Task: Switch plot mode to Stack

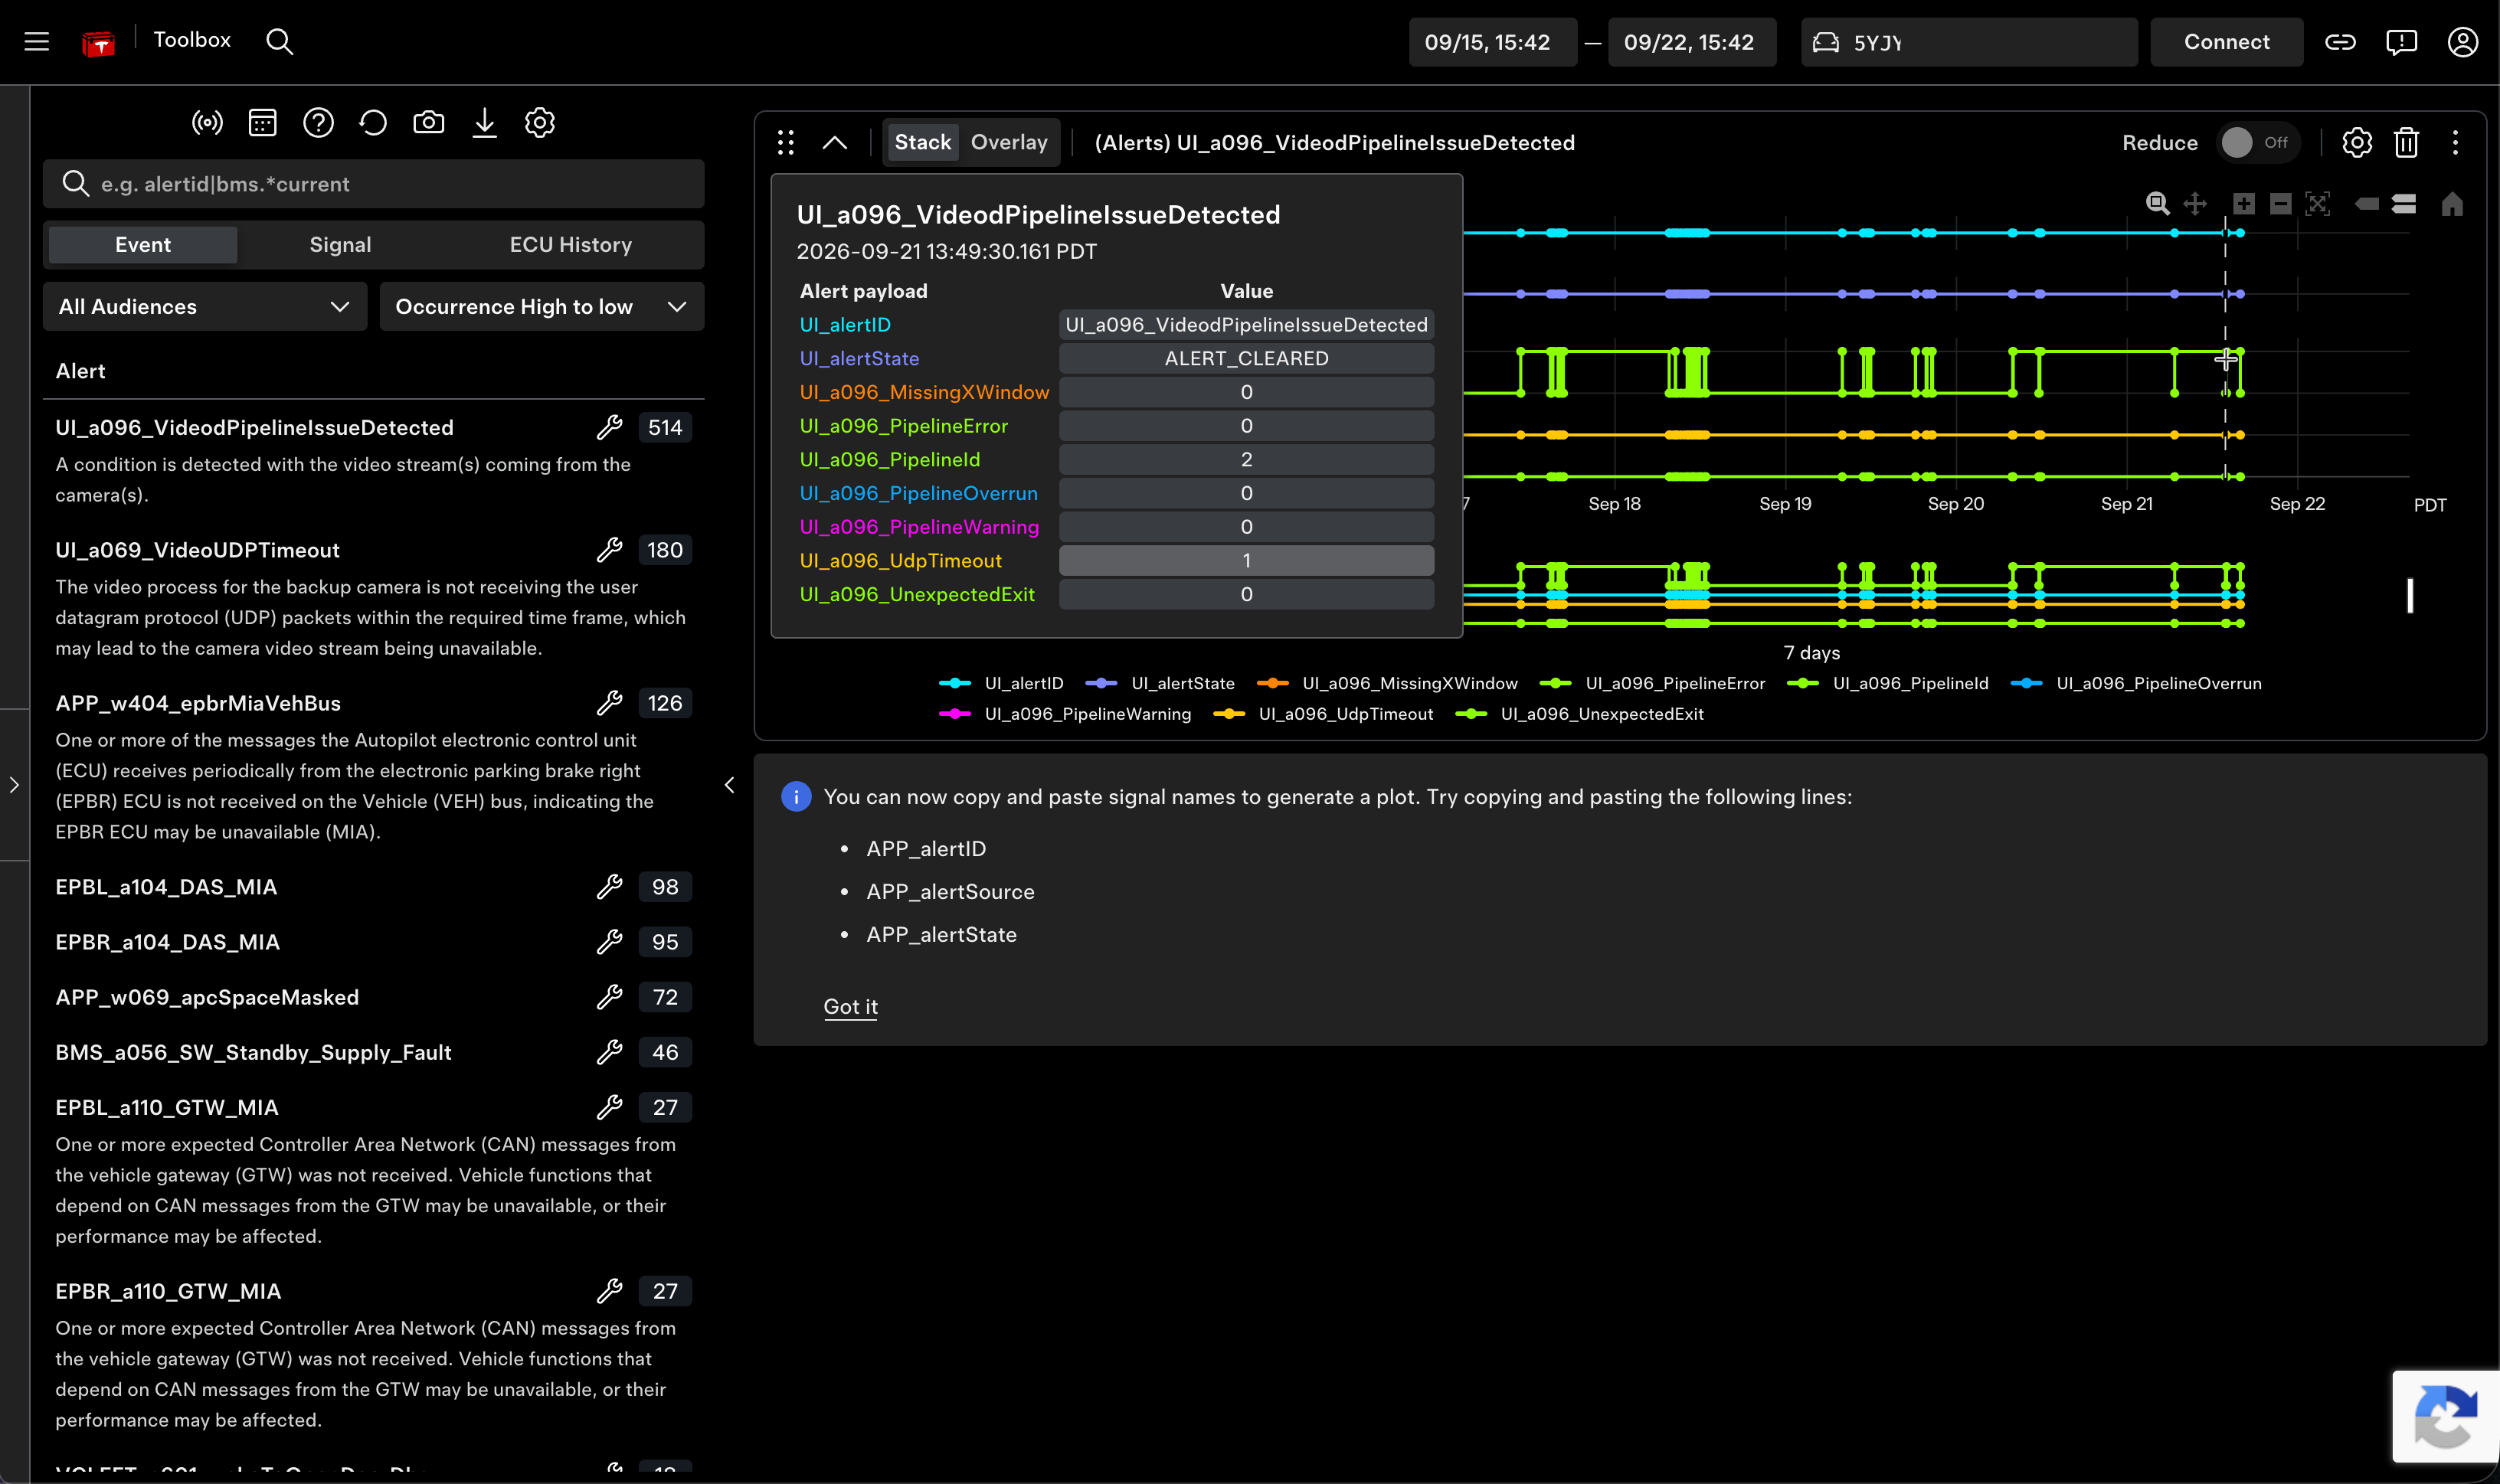Action: click(x=922, y=143)
